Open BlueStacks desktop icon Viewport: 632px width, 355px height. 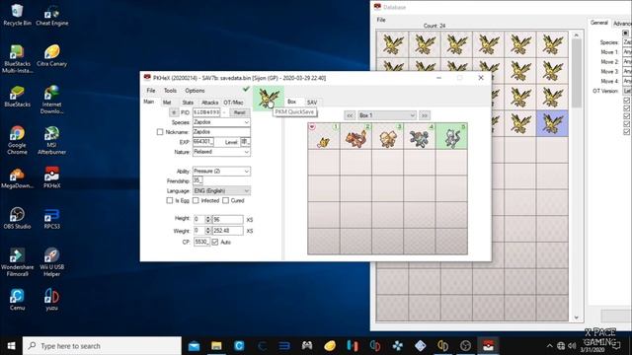[x=17, y=97]
